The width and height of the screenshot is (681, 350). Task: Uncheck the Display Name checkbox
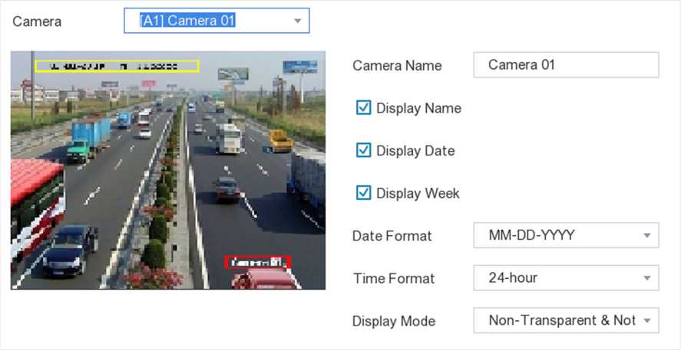pos(364,108)
